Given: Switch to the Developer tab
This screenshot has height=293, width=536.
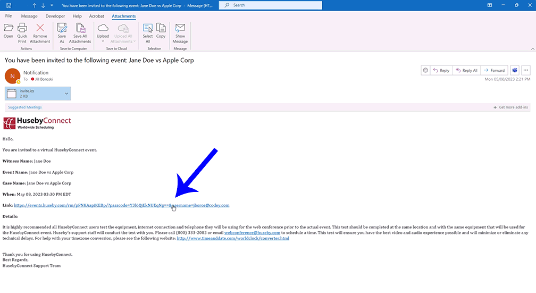Looking at the screenshot, I should [x=55, y=16].
